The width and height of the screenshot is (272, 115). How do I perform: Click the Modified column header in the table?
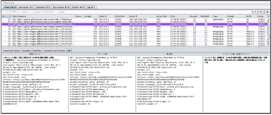coord(206,16)
